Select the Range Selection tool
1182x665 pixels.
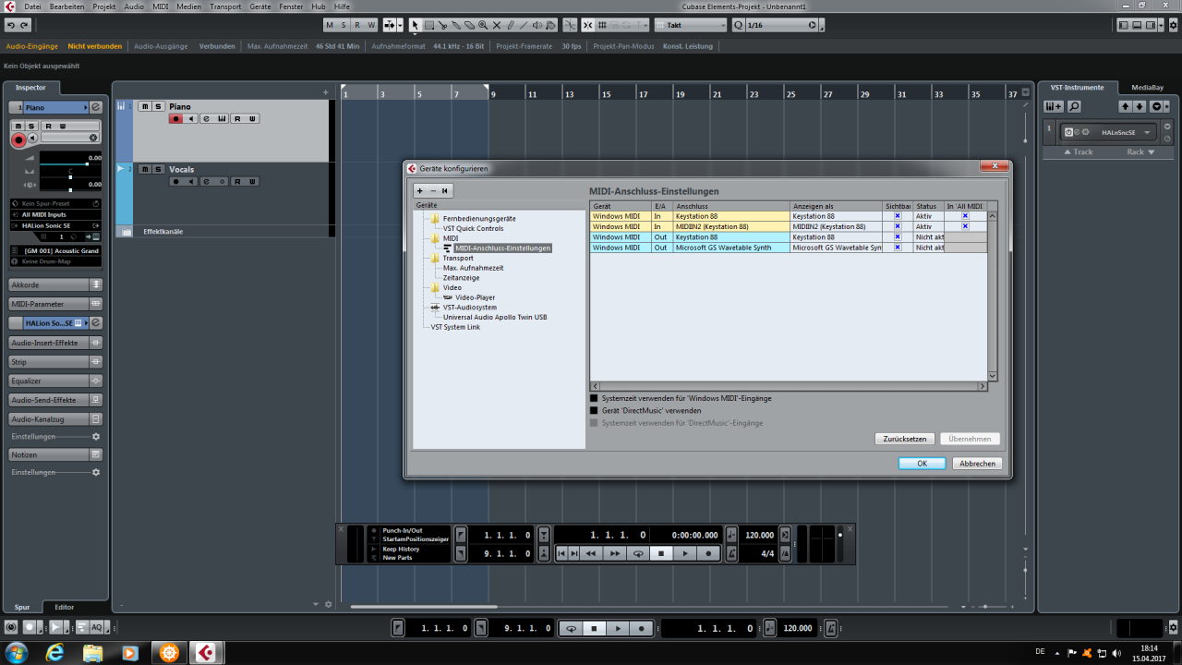429,25
